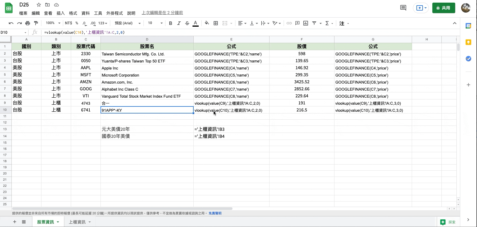Open the 123 number format dropdown

[x=103, y=23]
